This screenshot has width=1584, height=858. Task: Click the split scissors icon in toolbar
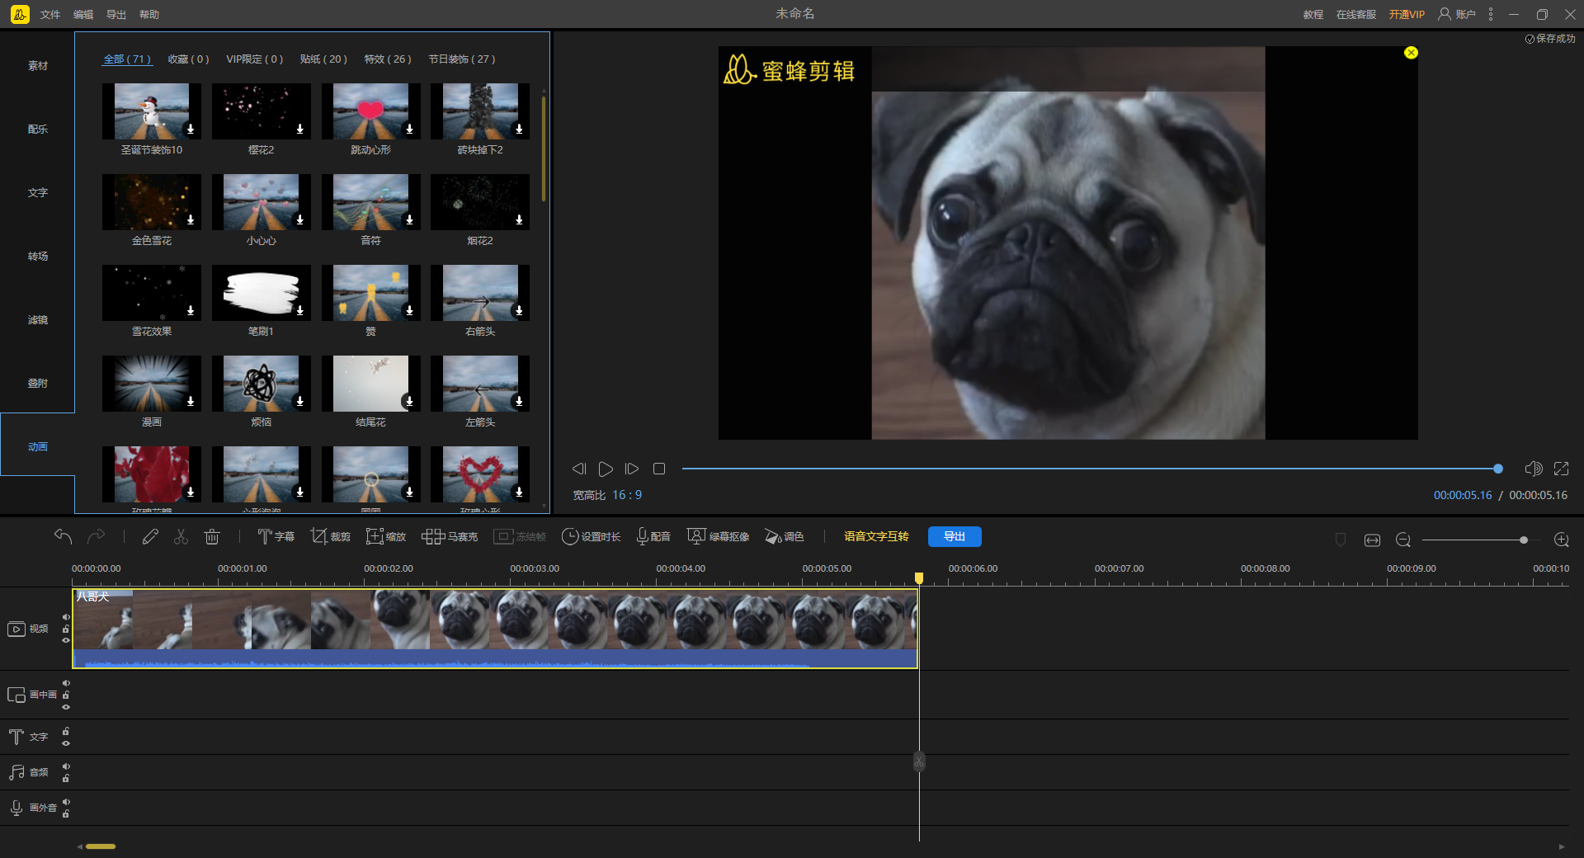click(x=181, y=537)
